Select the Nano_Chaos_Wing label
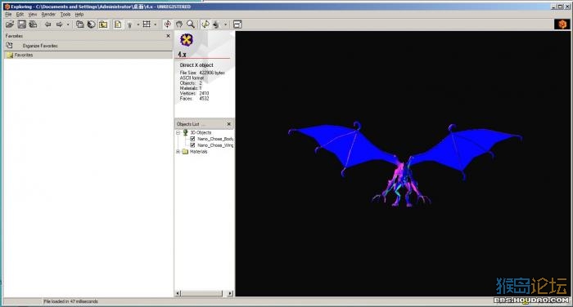 (x=215, y=145)
